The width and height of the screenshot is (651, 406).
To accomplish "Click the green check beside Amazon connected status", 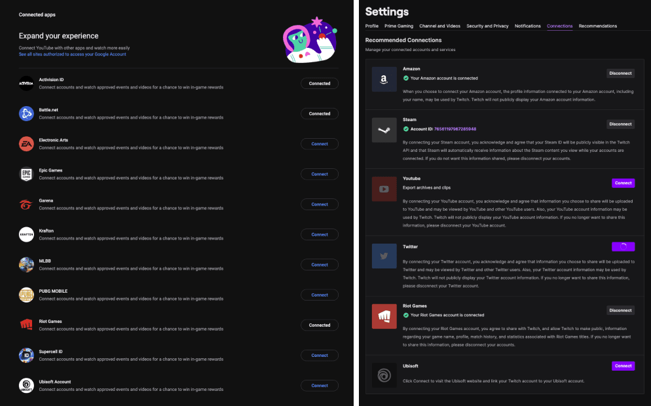I will (405, 78).
